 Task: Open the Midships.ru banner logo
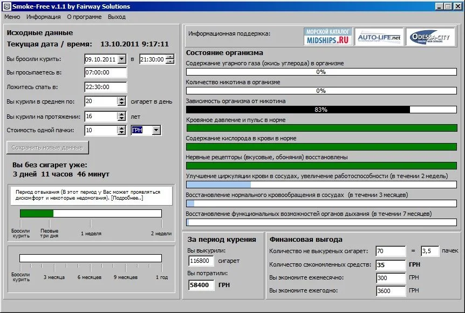(x=328, y=37)
